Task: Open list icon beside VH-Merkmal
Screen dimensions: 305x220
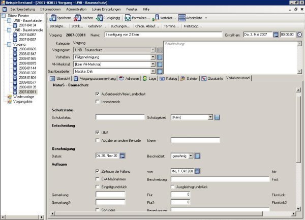Action: click(x=160, y=65)
